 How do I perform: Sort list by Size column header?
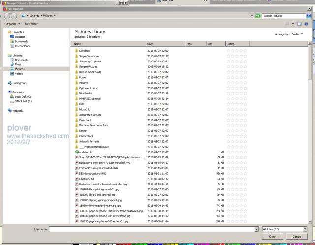(210, 44)
